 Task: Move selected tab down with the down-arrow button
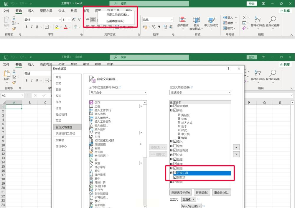236,154
